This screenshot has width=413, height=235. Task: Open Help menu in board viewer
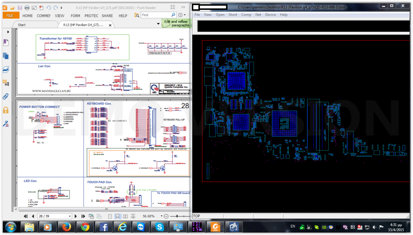tap(284, 15)
